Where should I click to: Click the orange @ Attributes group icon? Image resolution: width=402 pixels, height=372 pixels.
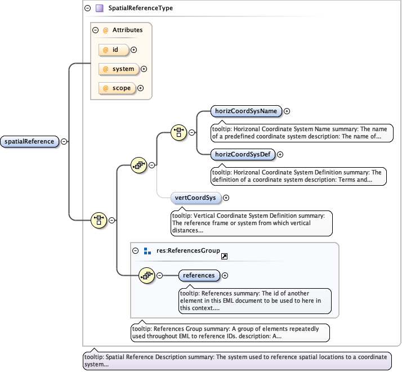click(105, 30)
